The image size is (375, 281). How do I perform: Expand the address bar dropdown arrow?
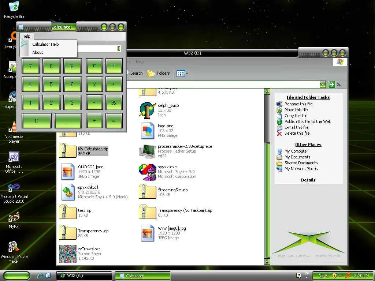(323, 85)
